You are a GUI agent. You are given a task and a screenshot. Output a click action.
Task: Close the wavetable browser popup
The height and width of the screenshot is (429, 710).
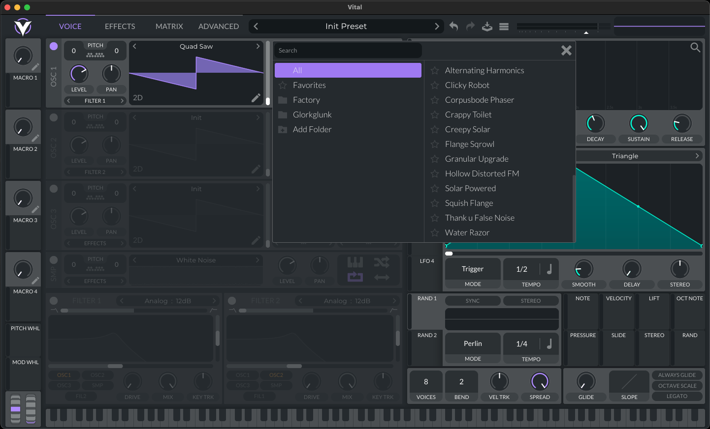click(x=566, y=50)
